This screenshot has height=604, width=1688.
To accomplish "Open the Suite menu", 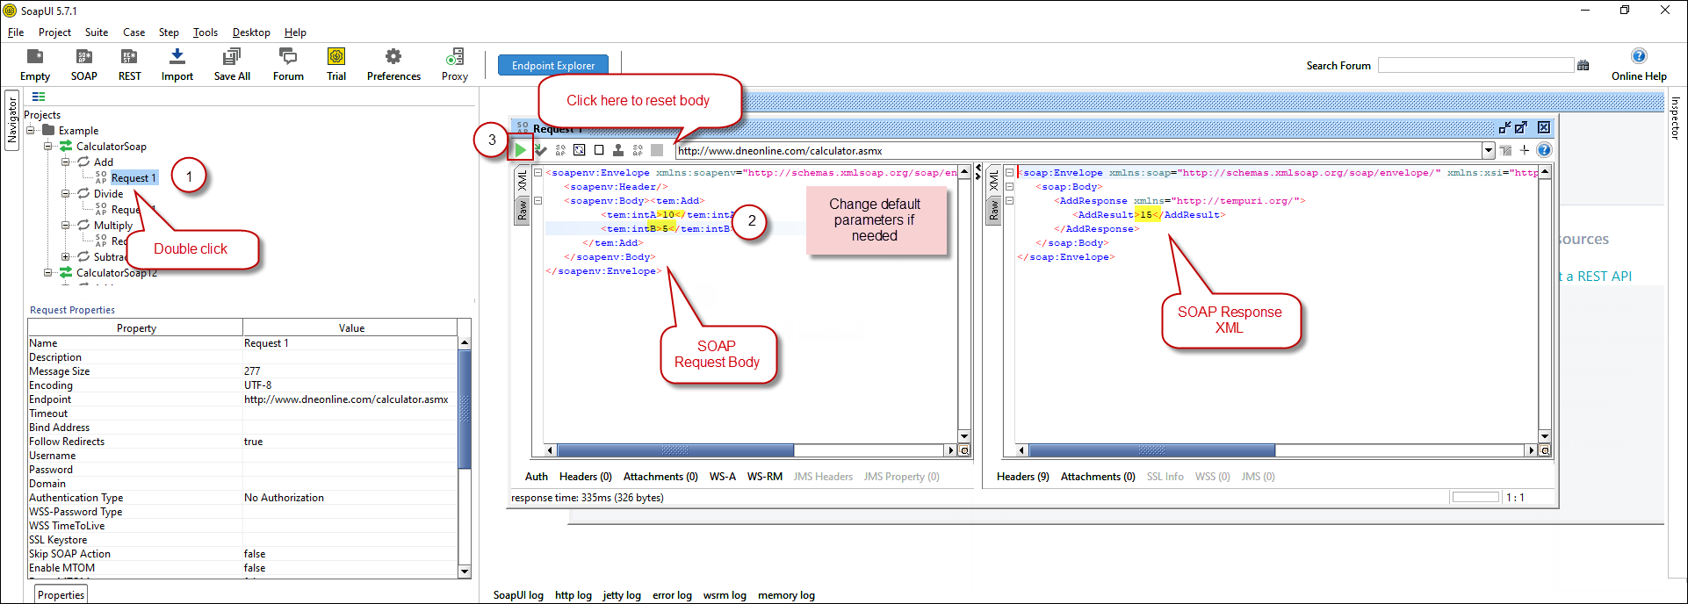I will (x=97, y=32).
